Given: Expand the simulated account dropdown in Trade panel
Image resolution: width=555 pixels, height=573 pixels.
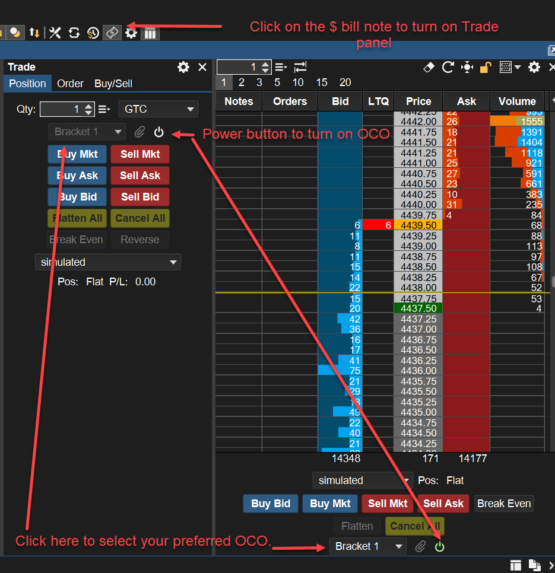Looking at the screenshot, I should [107, 262].
